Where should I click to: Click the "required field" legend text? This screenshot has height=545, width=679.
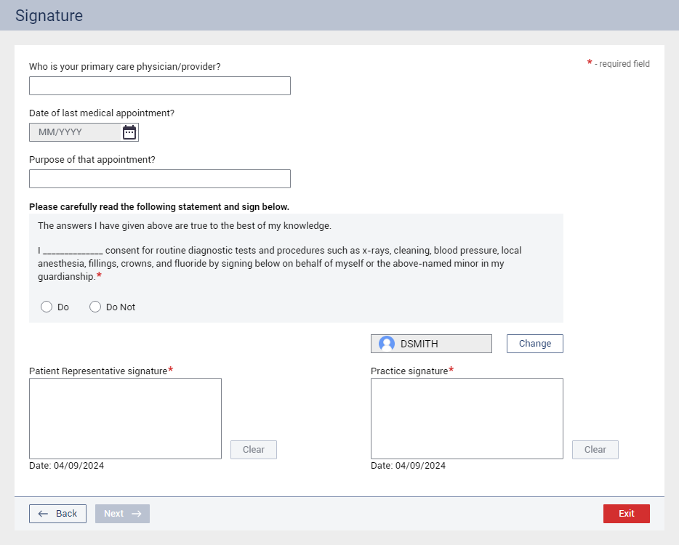622,64
